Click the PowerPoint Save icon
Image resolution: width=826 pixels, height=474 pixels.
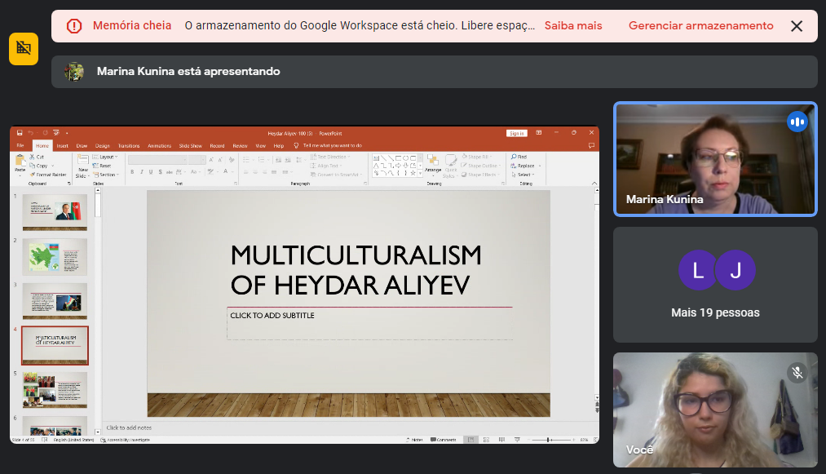tap(19, 133)
